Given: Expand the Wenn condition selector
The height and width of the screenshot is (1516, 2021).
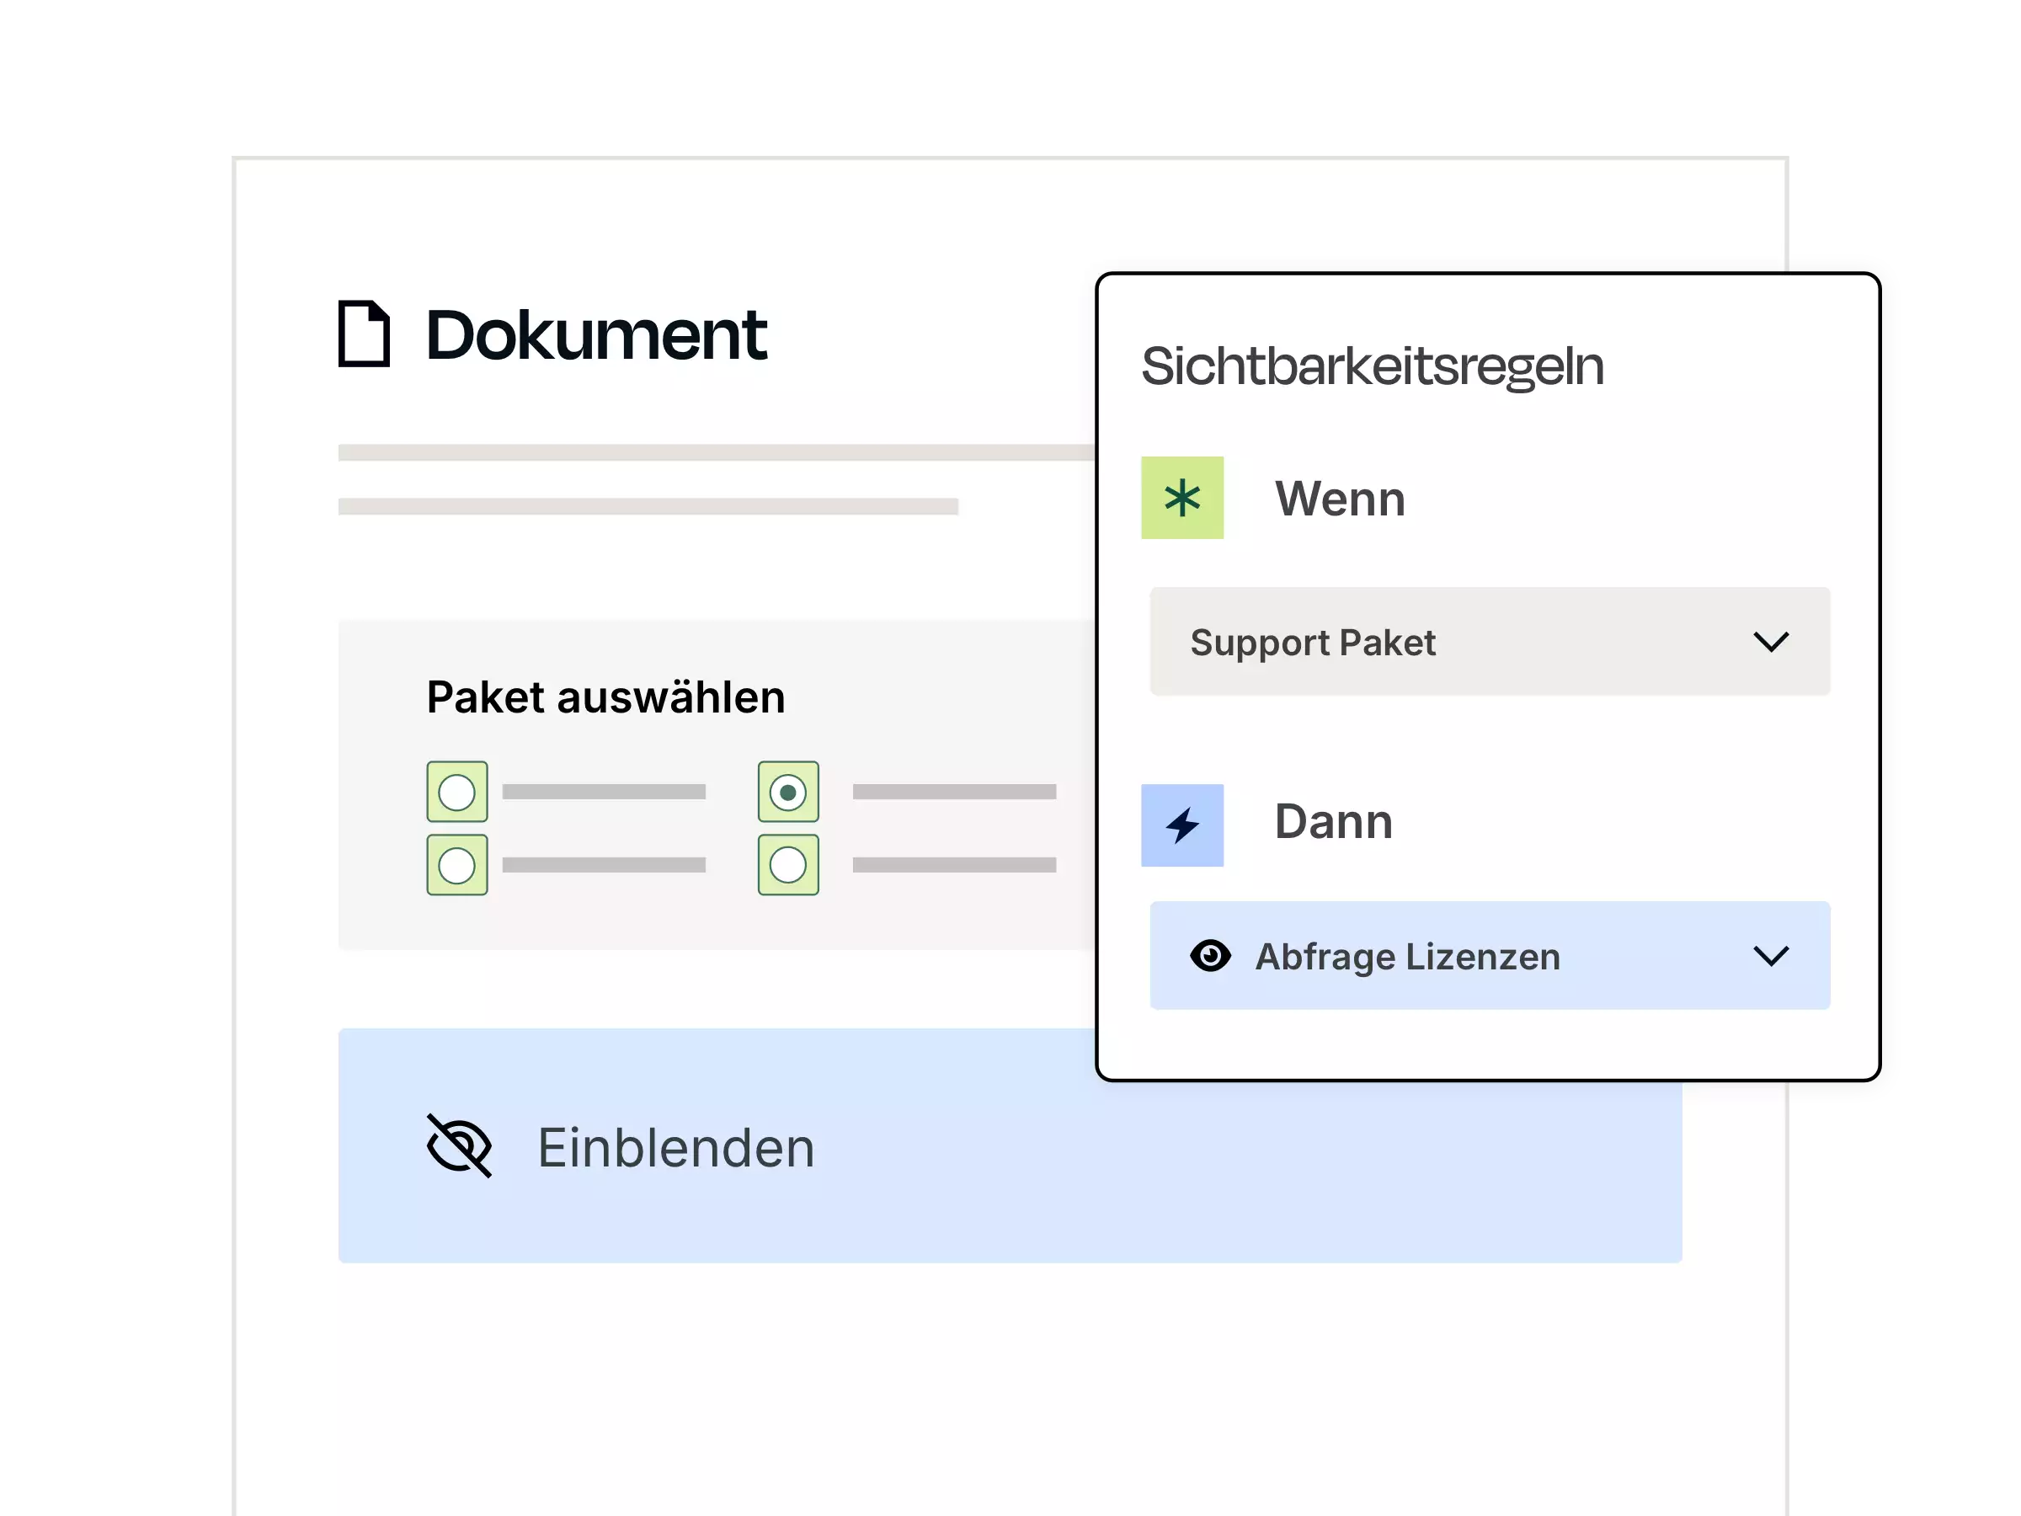Looking at the screenshot, I should [1490, 642].
